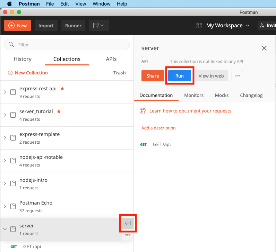The height and width of the screenshot is (252, 276).
Task: Switch to the APIs tab
Action: (111, 59)
